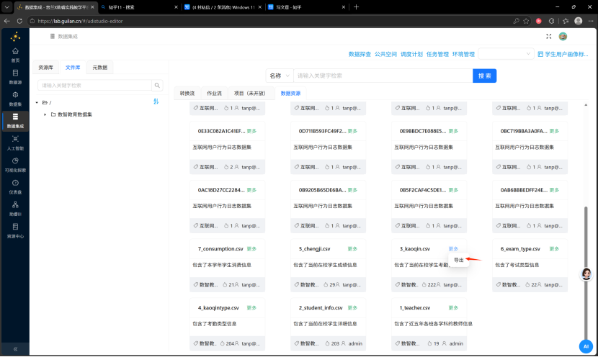598x357 pixels.
Task: Click the resource list vertical scrollbar
Action: coord(586,272)
